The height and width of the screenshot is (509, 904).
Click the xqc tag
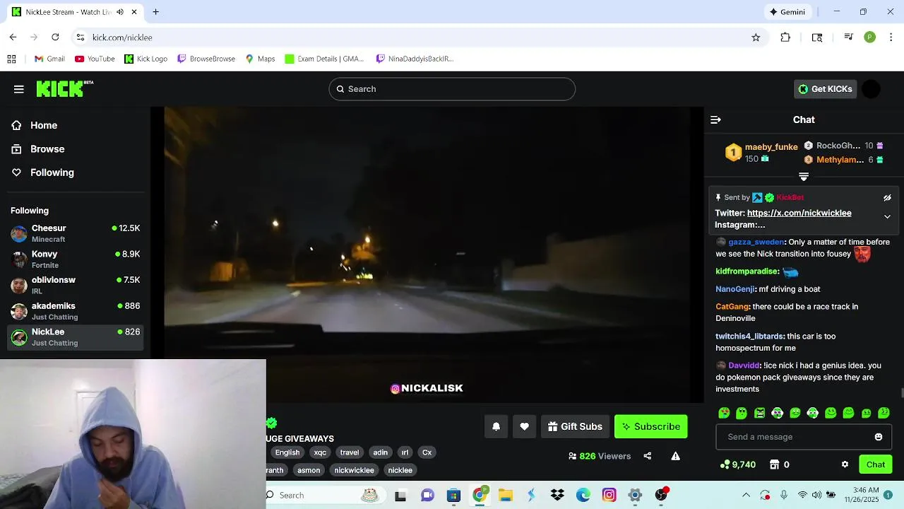tap(320, 452)
